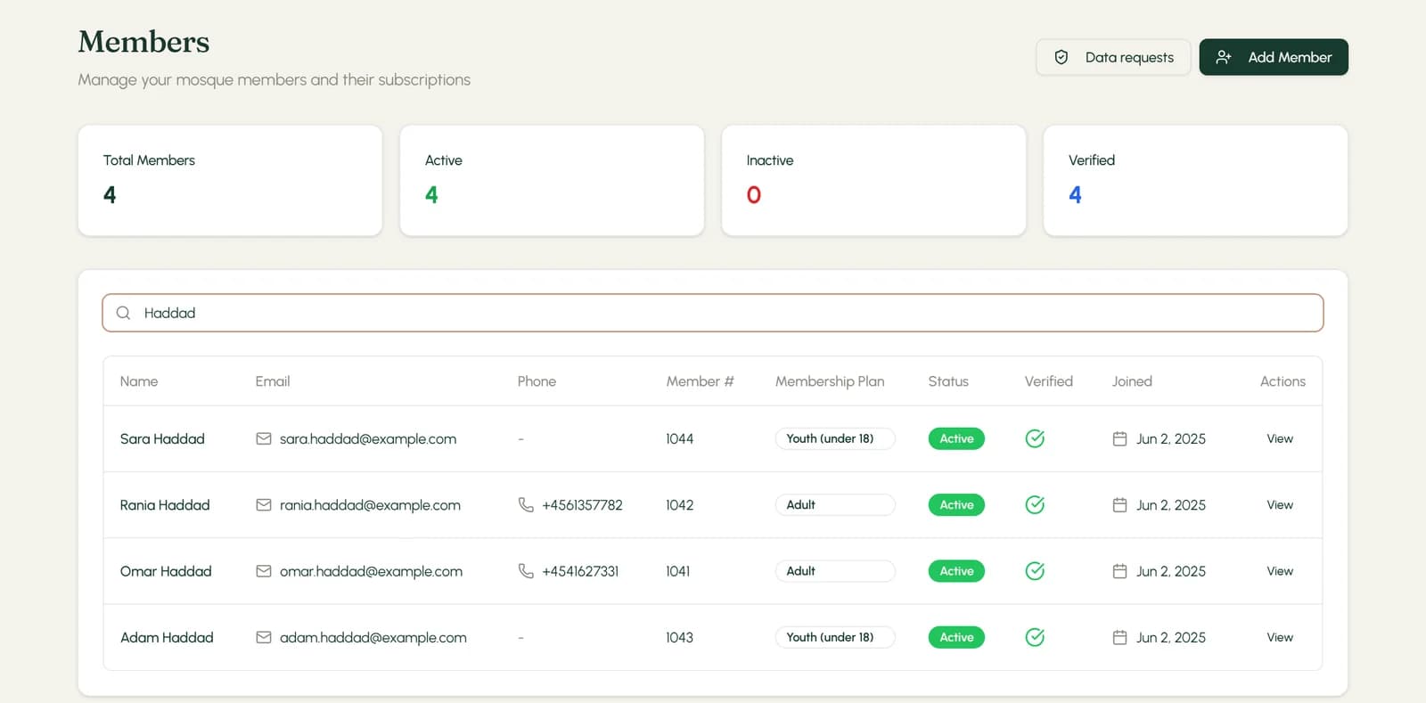Click email sara.haddad@example.com

click(368, 438)
